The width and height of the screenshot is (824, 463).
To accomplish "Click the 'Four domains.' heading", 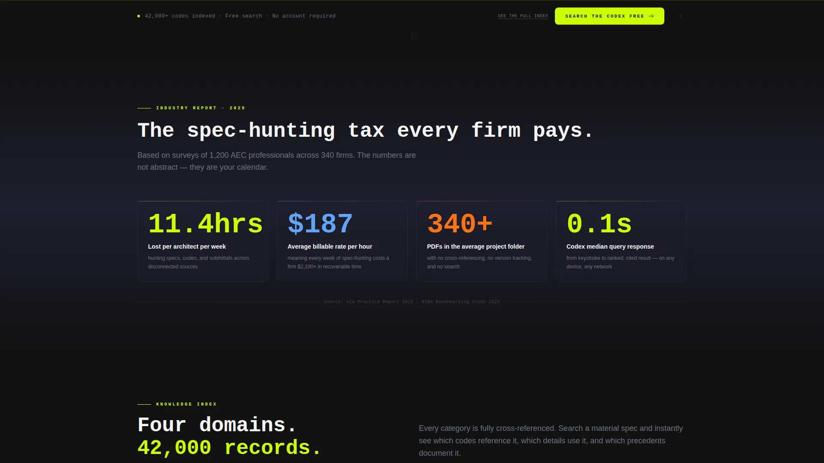I will click(217, 425).
